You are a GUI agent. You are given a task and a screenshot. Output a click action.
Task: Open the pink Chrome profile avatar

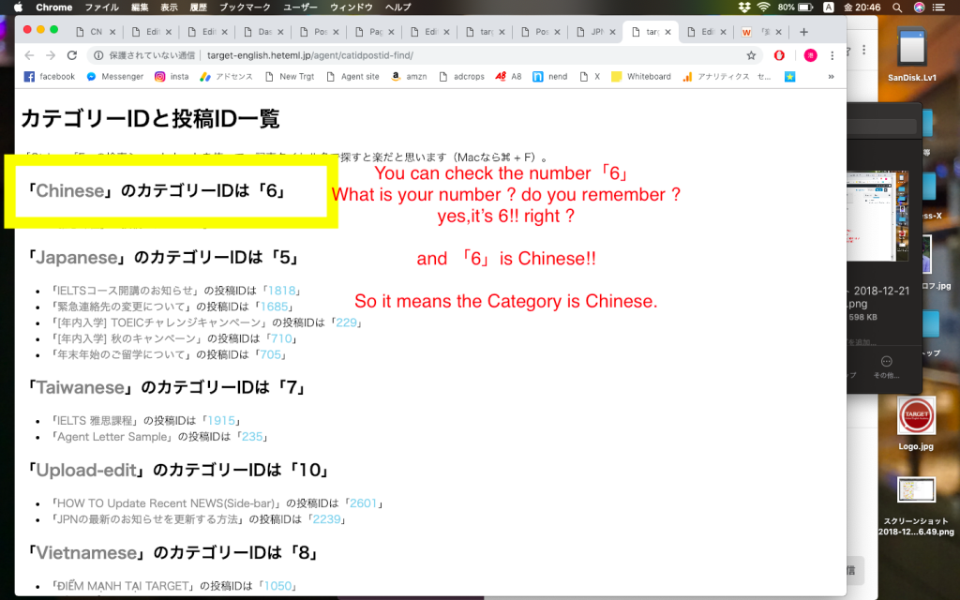coord(810,55)
